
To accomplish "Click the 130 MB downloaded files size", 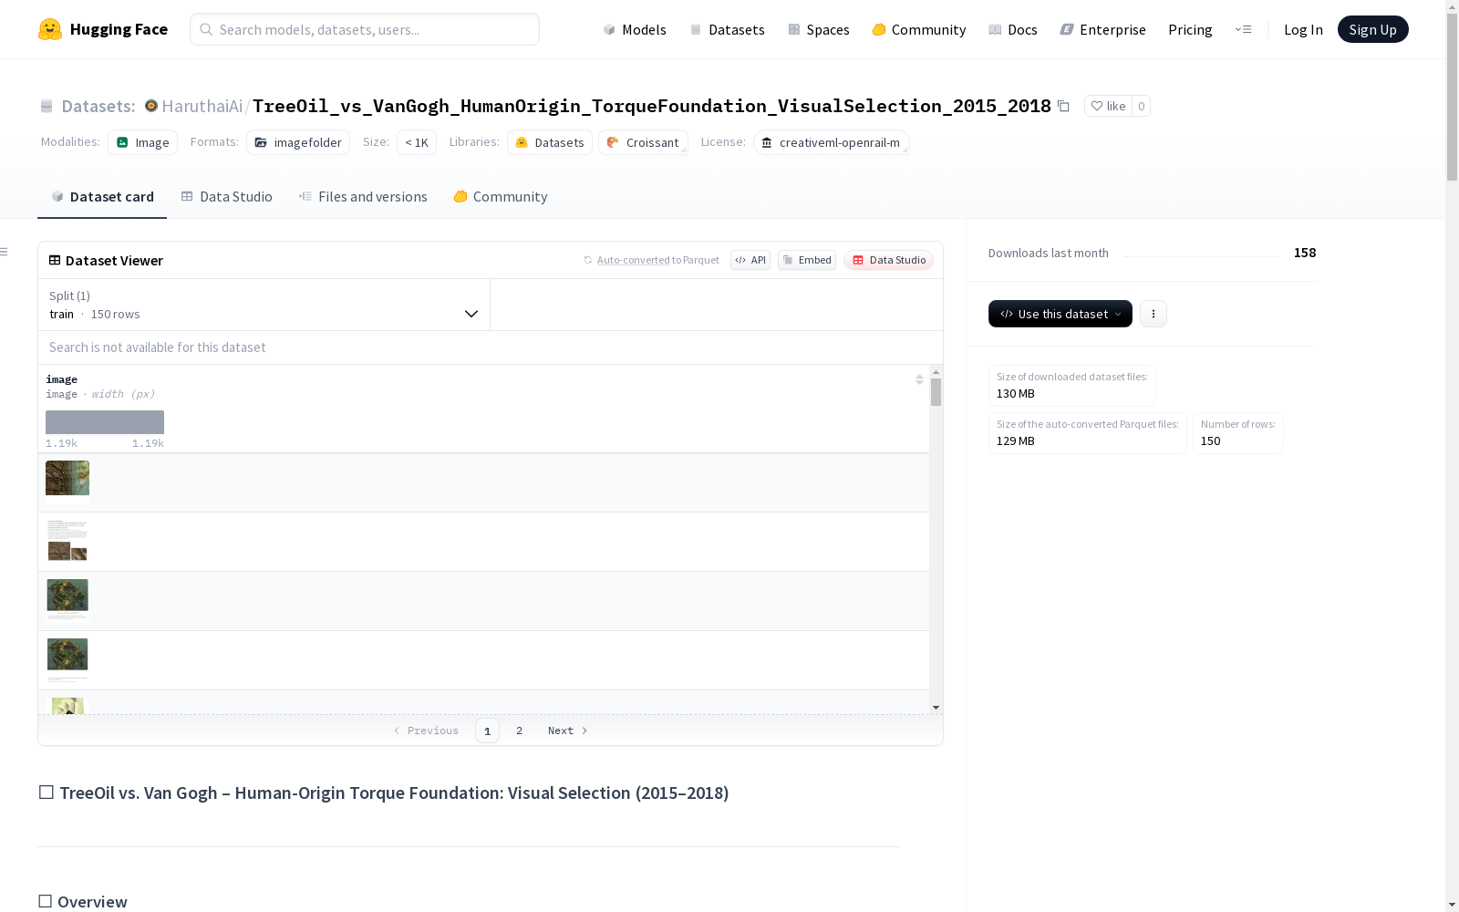I will click(1016, 394).
